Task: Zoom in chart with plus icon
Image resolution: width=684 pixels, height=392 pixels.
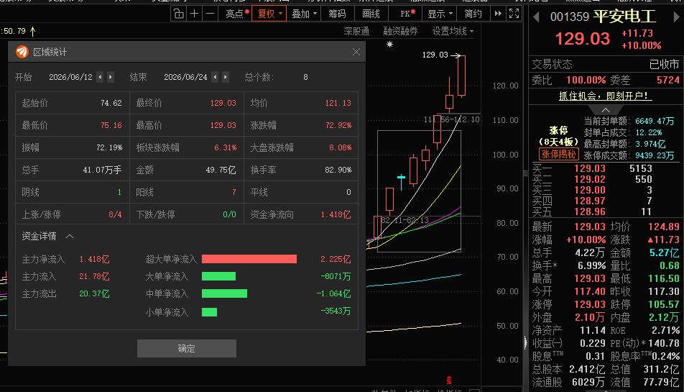Action: 195,14
